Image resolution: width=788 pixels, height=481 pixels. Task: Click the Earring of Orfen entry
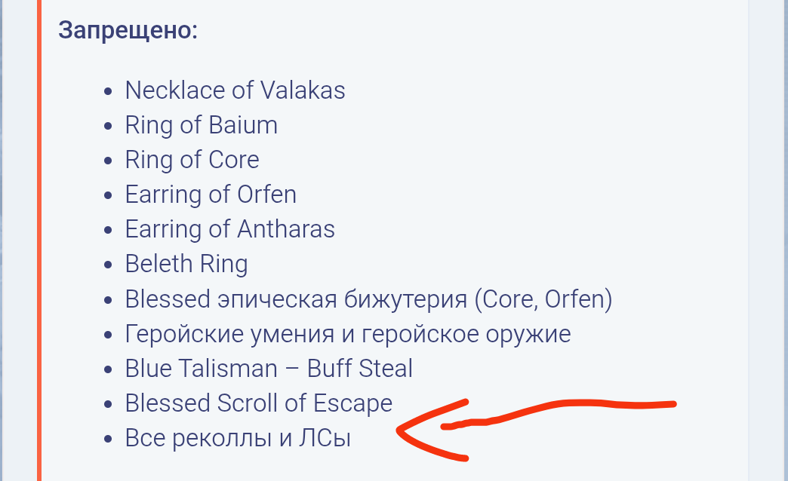point(211,195)
